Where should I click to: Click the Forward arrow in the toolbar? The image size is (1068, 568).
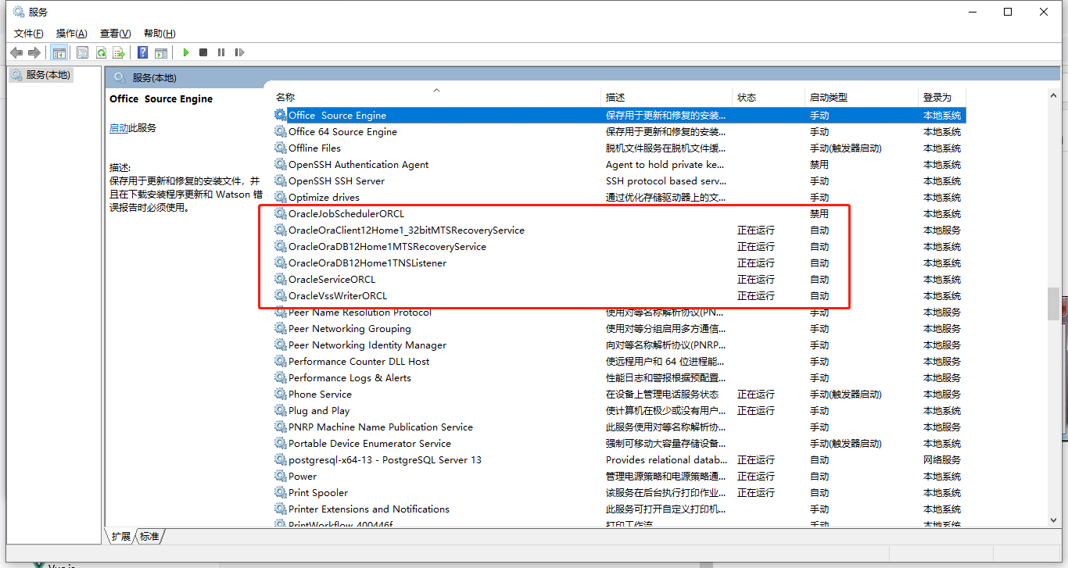click(x=34, y=52)
